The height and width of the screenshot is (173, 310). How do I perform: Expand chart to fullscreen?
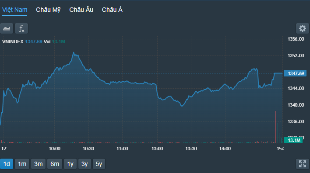pyautogui.click(x=302, y=164)
